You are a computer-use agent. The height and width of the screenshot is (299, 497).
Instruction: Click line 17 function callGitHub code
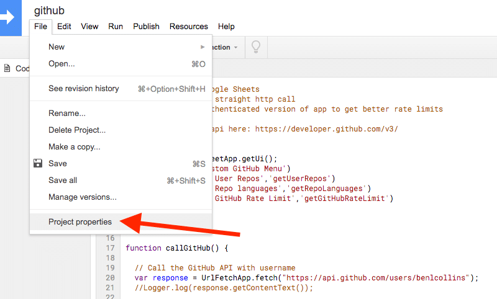[176, 248]
